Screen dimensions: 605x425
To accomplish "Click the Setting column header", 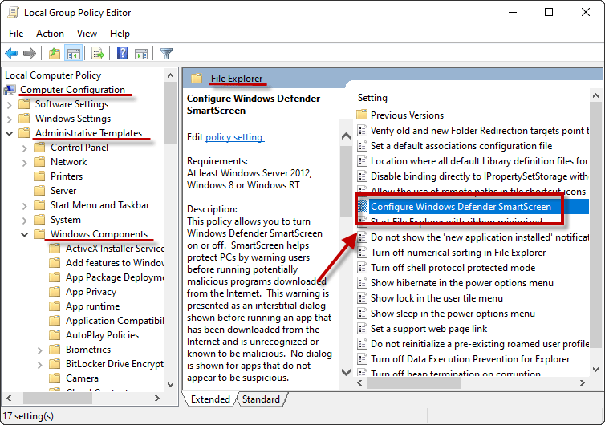I will click(x=372, y=98).
